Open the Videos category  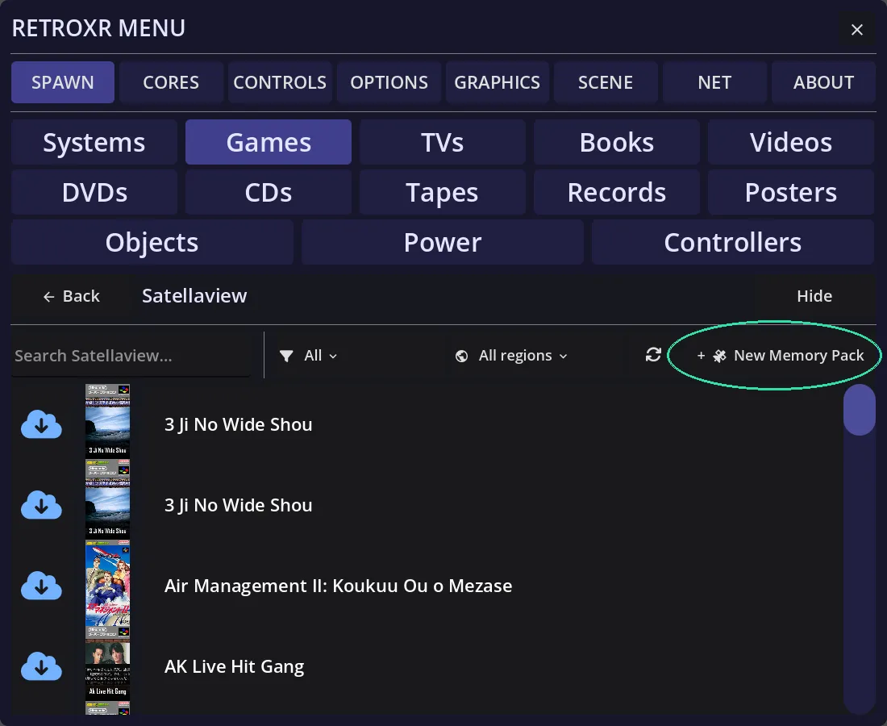click(791, 142)
